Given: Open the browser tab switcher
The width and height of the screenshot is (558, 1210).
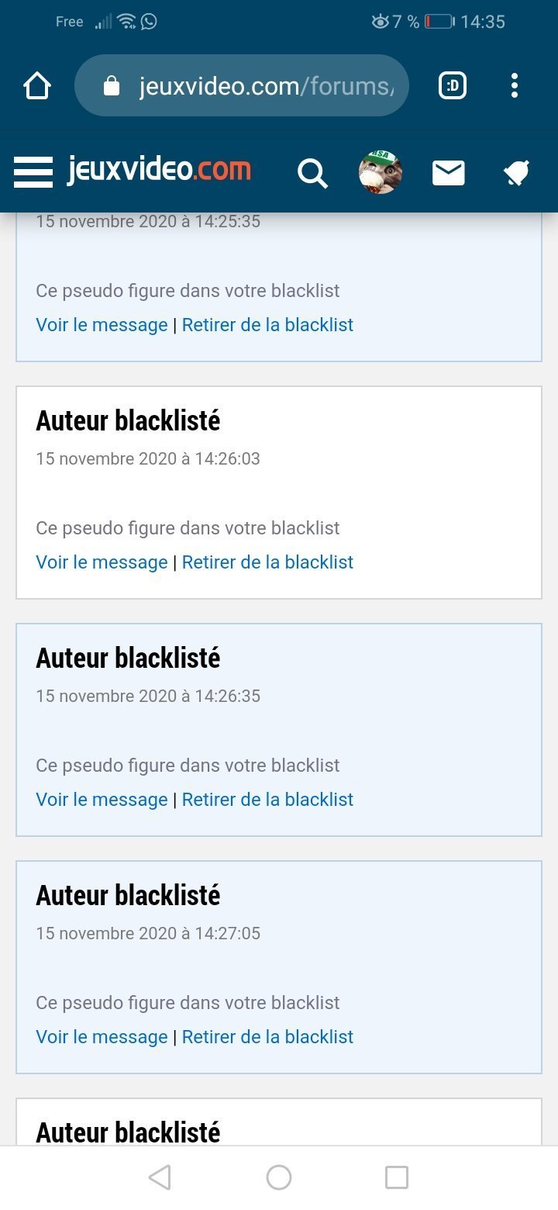Looking at the screenshot, I should [453, 86].
